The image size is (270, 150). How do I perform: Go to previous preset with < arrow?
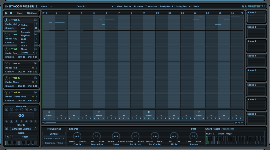[x=51, y=6]
